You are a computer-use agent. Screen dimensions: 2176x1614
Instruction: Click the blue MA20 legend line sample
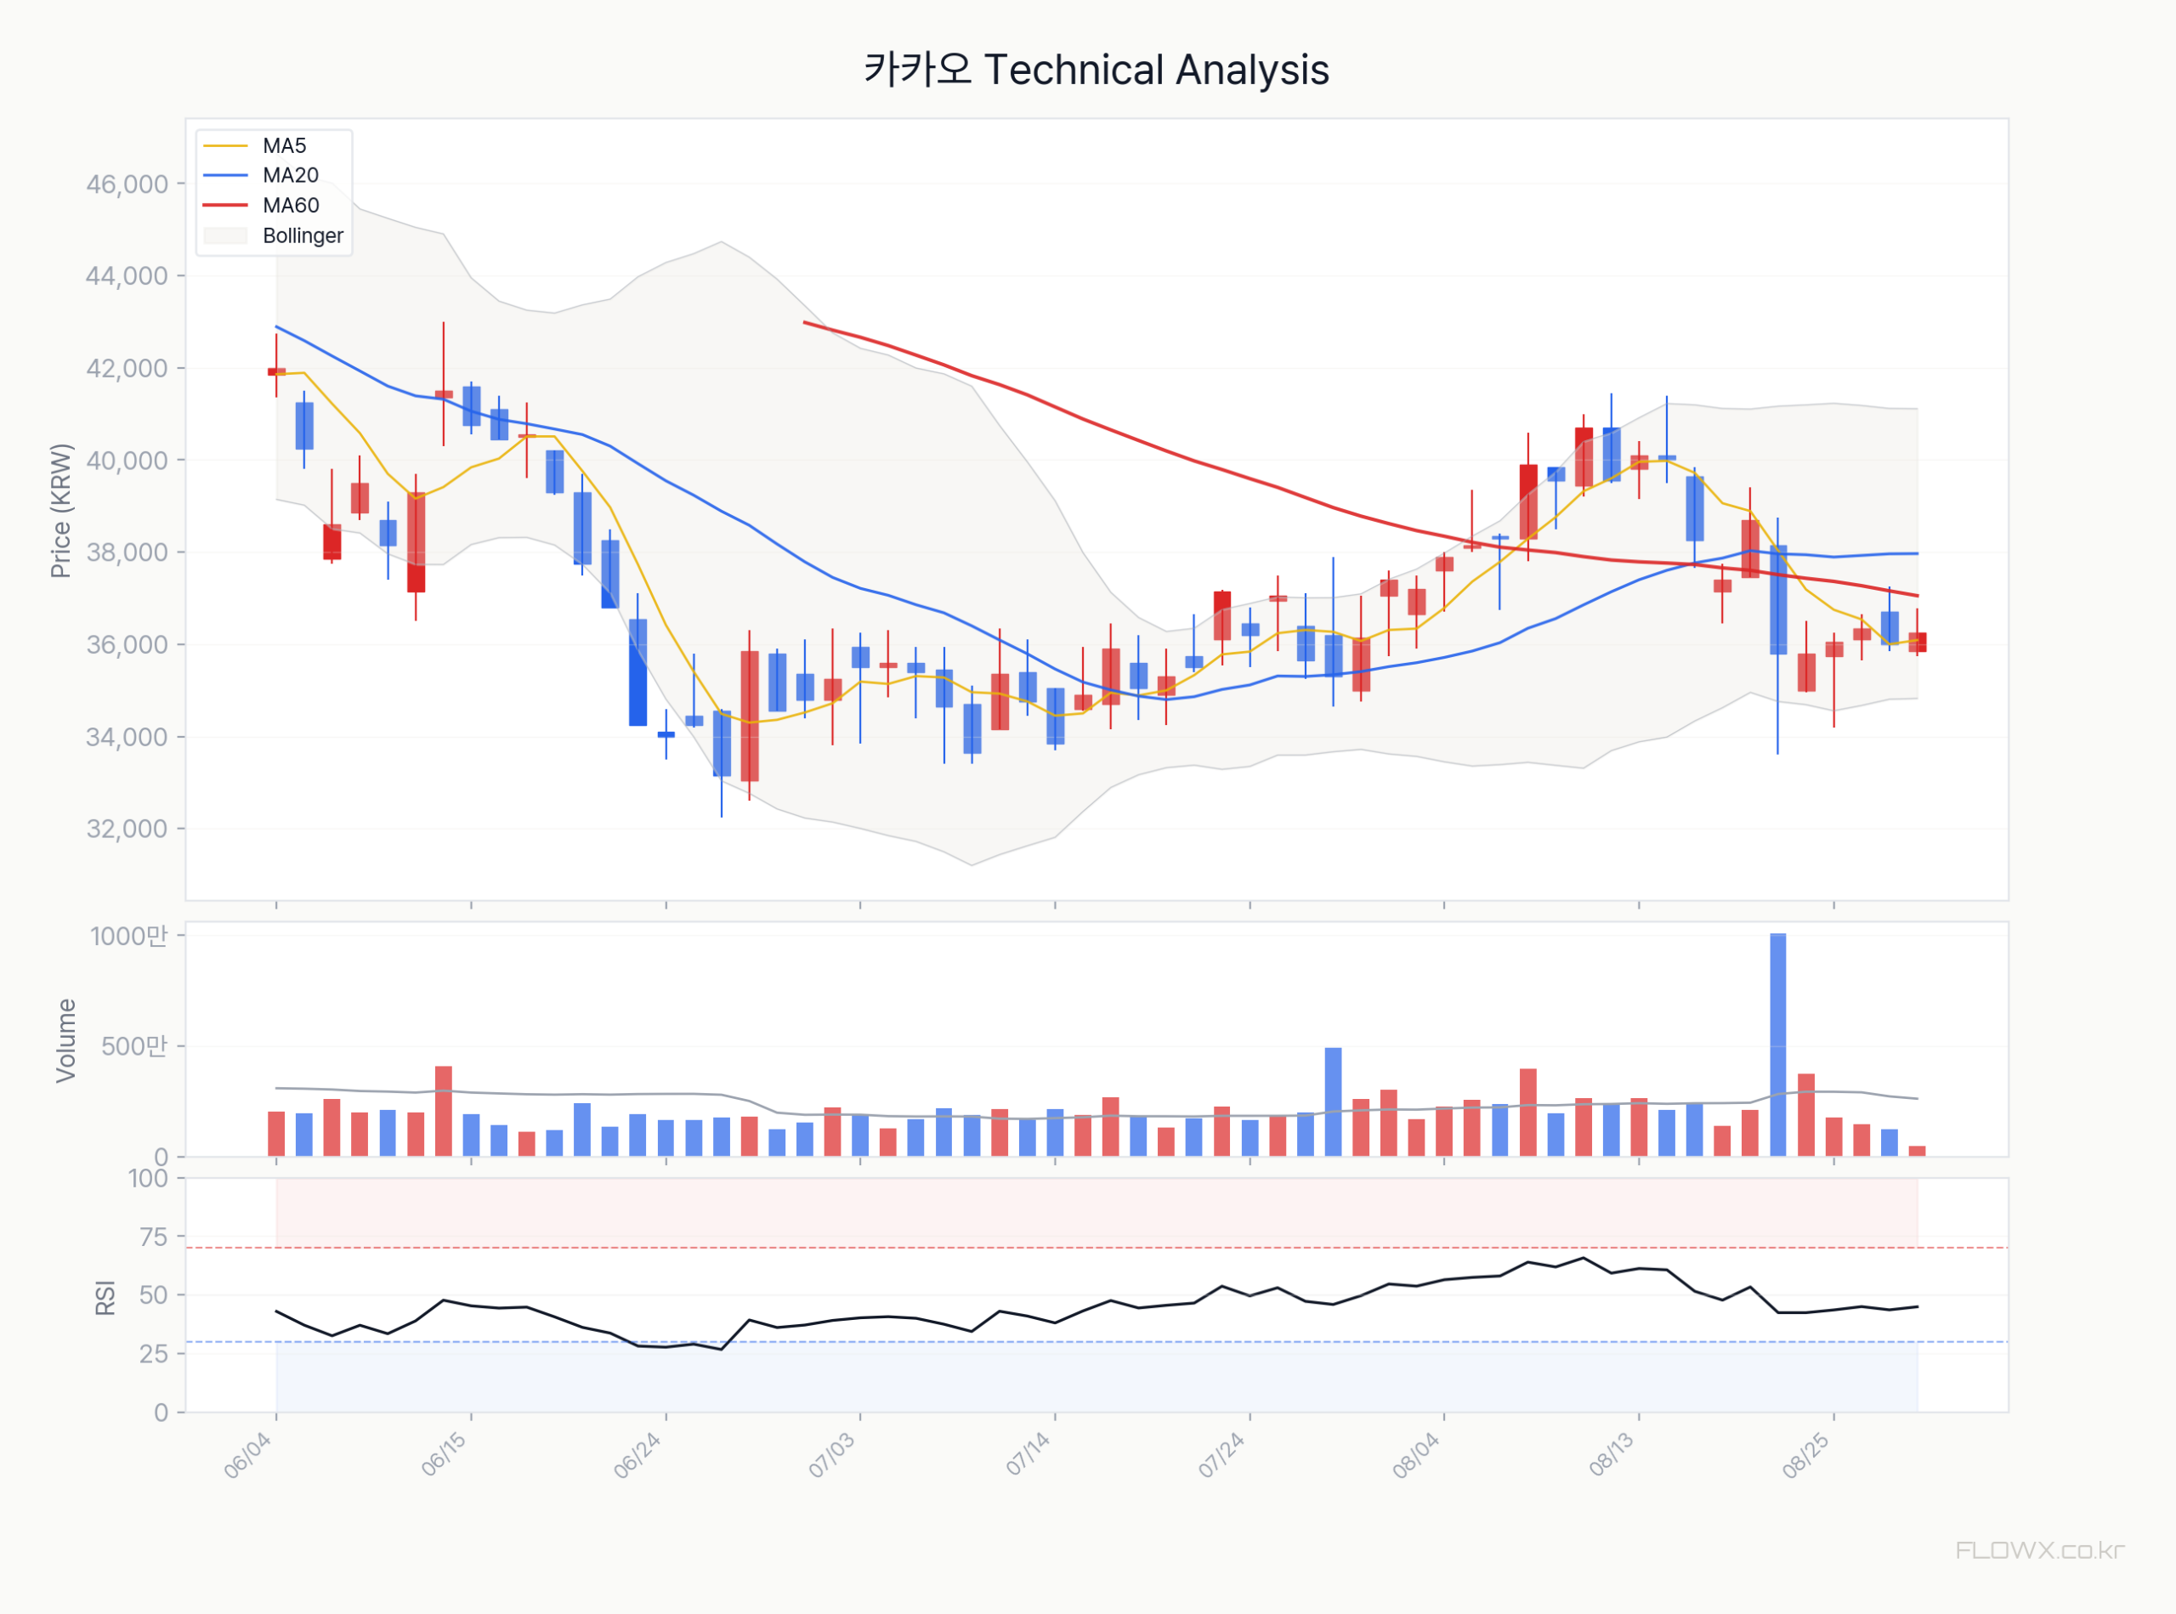point(224,176)
